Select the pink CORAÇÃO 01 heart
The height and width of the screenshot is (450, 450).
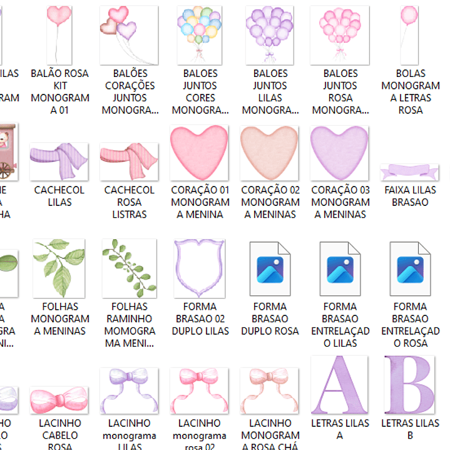[x=199, y=153]
